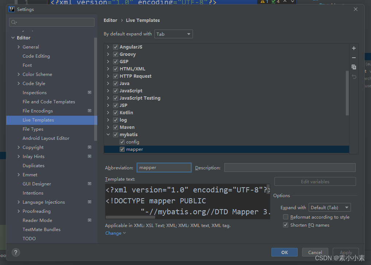Screen dimensions: 371x265
Task: Expand the Color Scheme settings node
Action: click(x=19, y=74)
